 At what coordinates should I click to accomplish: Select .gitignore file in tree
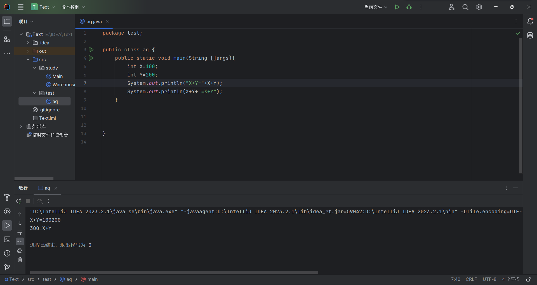(46, 110)
